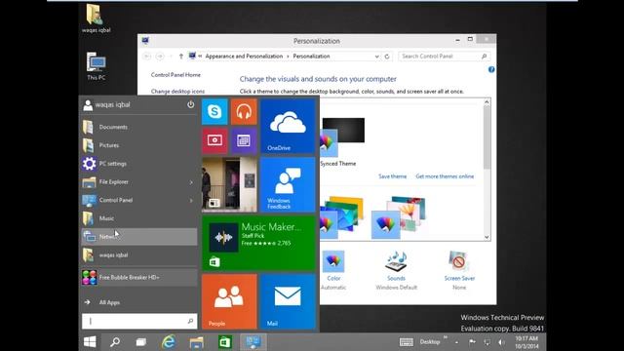Expand the Desktop toolbar chevron
This screenshot has width=624, height=351.
[x=446, y=337]
